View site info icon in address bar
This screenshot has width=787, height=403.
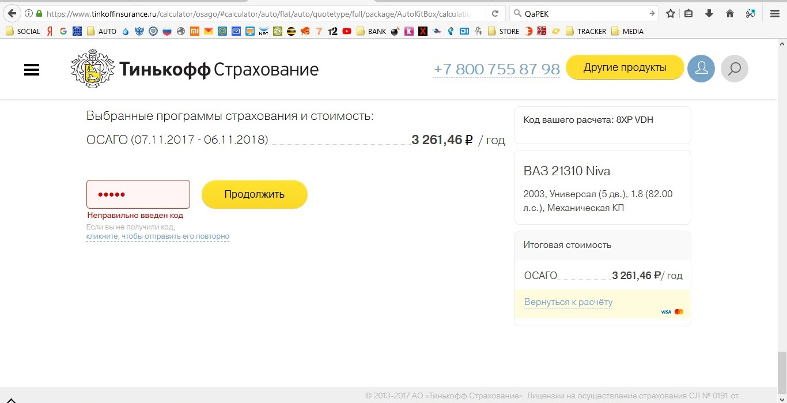pos(29,13)
